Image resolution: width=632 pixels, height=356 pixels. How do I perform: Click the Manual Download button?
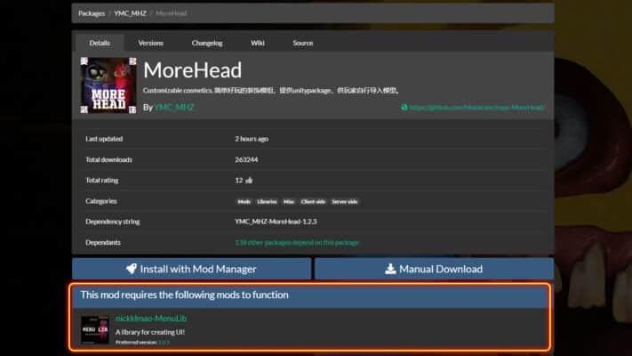[434, 269]
